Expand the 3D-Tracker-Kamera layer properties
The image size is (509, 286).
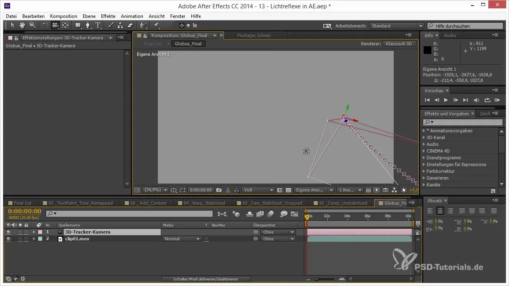[x=34, y=232]
